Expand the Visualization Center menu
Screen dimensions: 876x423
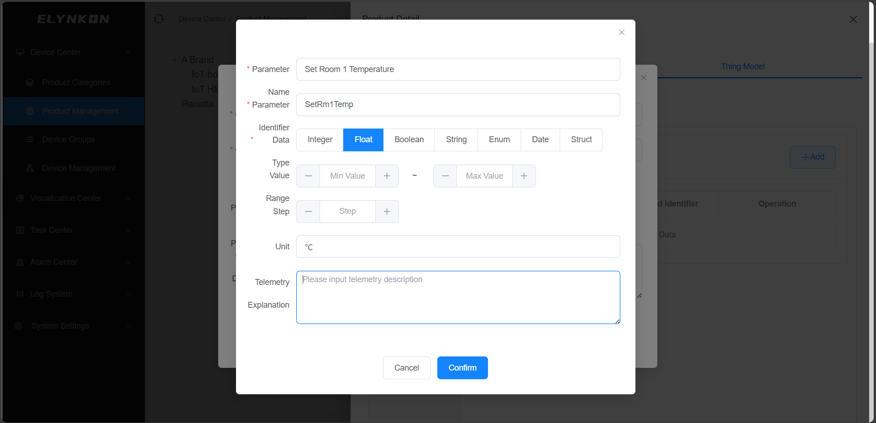tap(73, 198)
